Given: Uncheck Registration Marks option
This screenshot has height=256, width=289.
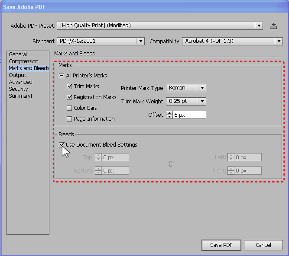Looking at the screenshot, I should (x=69, y=97).
